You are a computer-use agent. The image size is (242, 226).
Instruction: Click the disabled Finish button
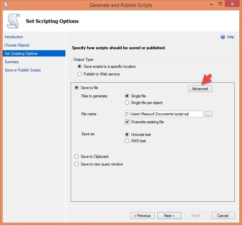coord(196,216)
